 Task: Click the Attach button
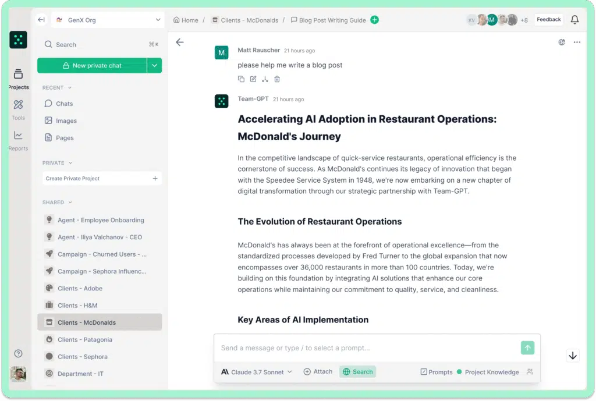coord(318,372)
